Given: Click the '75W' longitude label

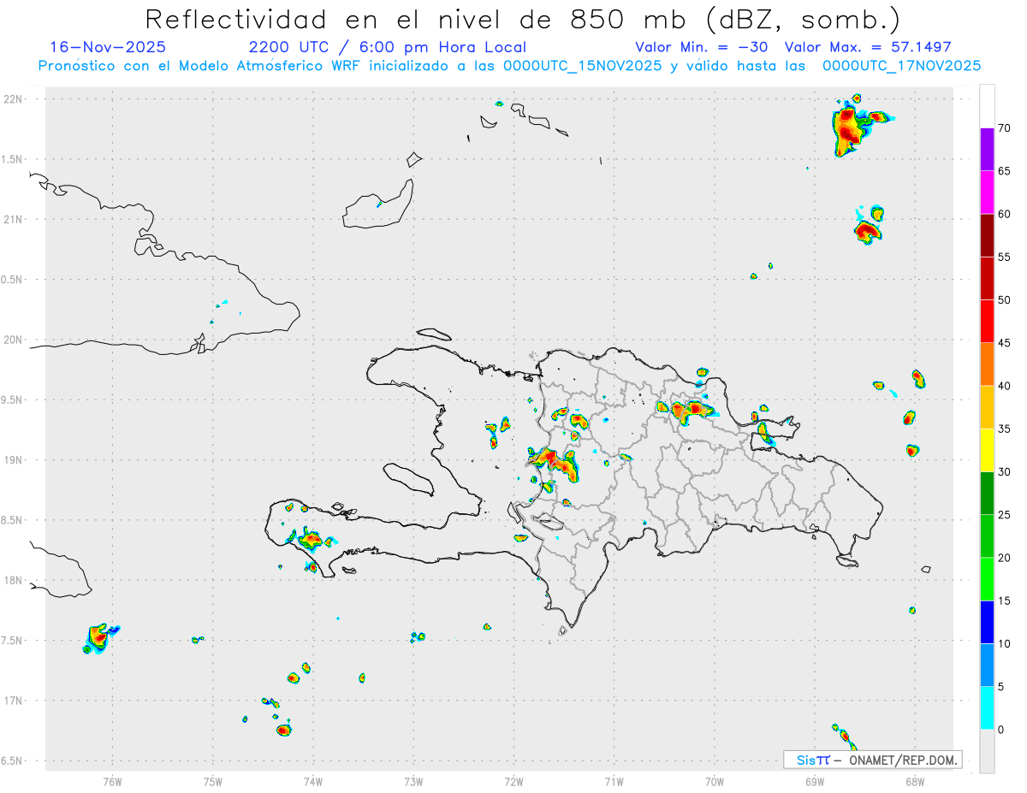Looking at the screenshot, I should click(213, 781).
